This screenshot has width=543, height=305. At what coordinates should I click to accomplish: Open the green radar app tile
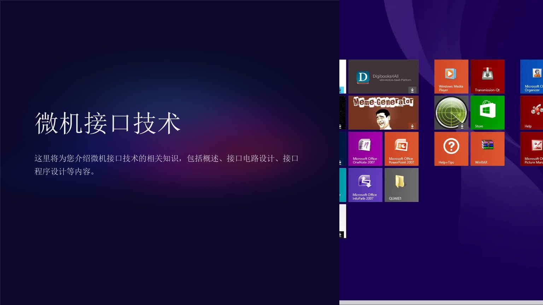[x=451, y=113]
